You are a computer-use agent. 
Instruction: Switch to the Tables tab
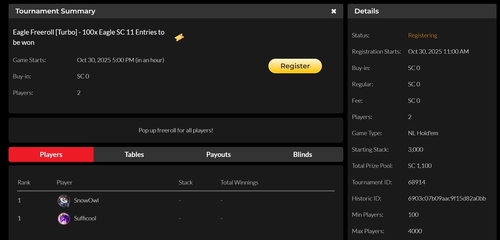click(134, 154)
